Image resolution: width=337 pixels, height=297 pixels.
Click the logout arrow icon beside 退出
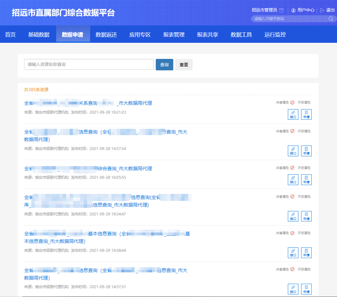tap(322, 10)
